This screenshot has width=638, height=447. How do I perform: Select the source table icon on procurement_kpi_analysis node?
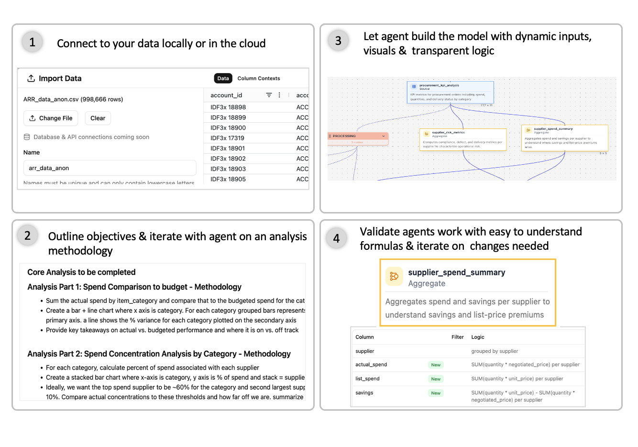pyautogui.click(x=414, y=86)
